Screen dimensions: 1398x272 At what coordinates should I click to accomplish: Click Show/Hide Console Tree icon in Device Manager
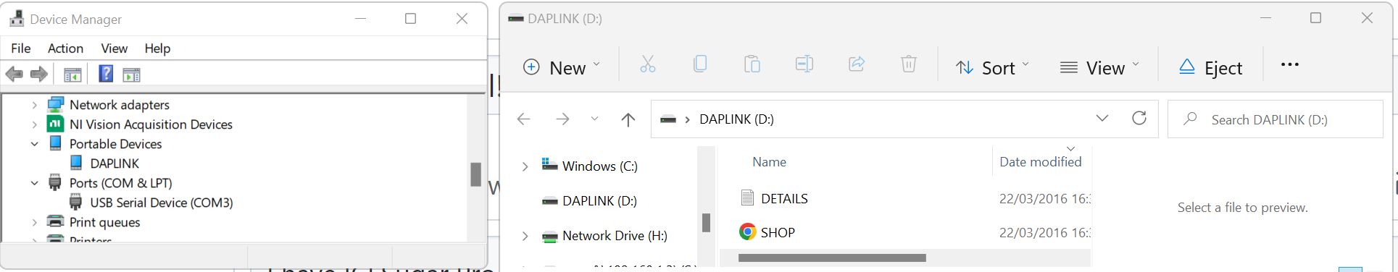click(x=72, y=75)
